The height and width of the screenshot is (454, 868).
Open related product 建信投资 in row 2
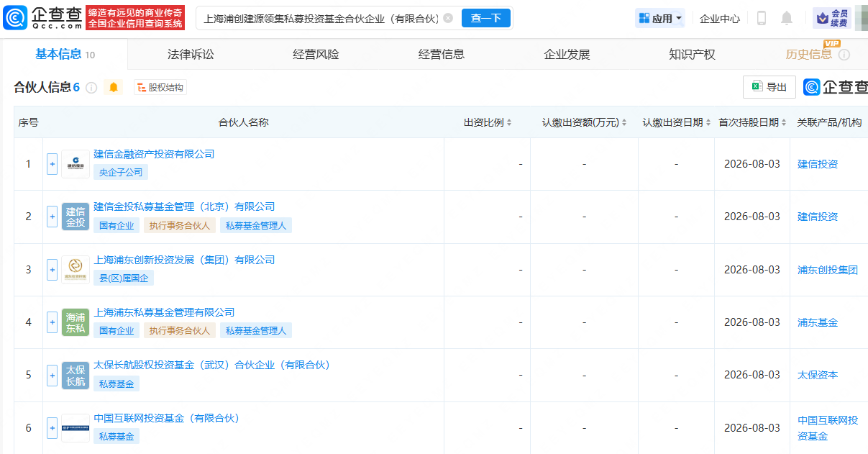(818, 217)
